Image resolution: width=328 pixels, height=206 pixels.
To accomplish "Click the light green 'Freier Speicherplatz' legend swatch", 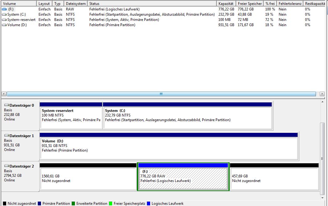I will tap(111, 204).
